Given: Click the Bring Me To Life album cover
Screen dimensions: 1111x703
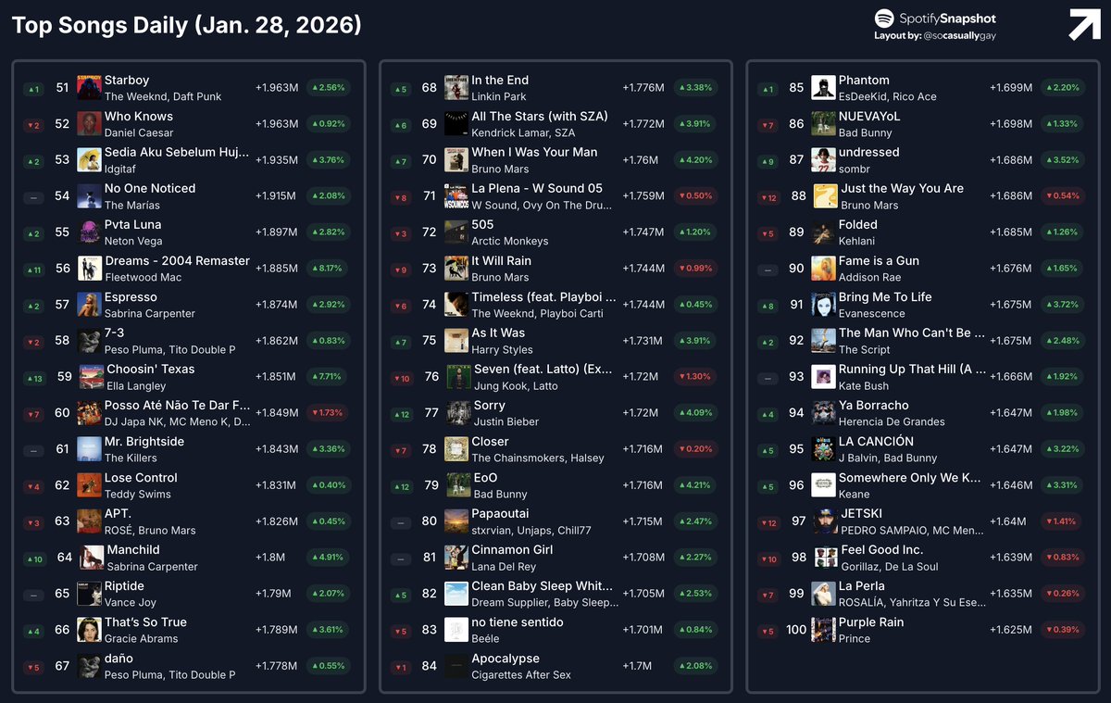Looking at the screenshot, I should (x=822, y=304).
